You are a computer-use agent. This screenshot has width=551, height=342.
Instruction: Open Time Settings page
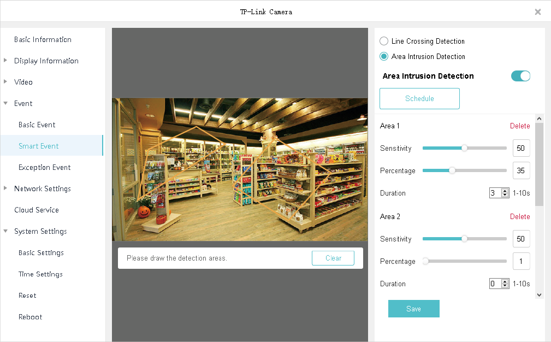tap(40, 274)
